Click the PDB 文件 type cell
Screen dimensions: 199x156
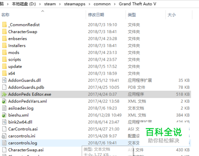coord(137,87)
